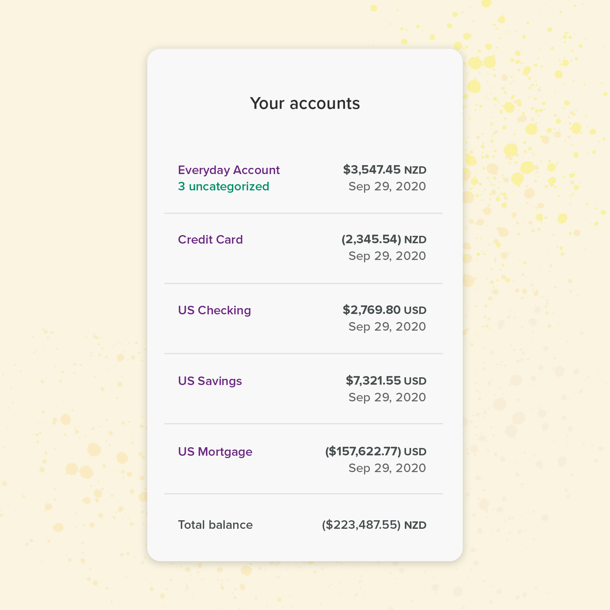Open the US Mortgage account

point(215,452)
